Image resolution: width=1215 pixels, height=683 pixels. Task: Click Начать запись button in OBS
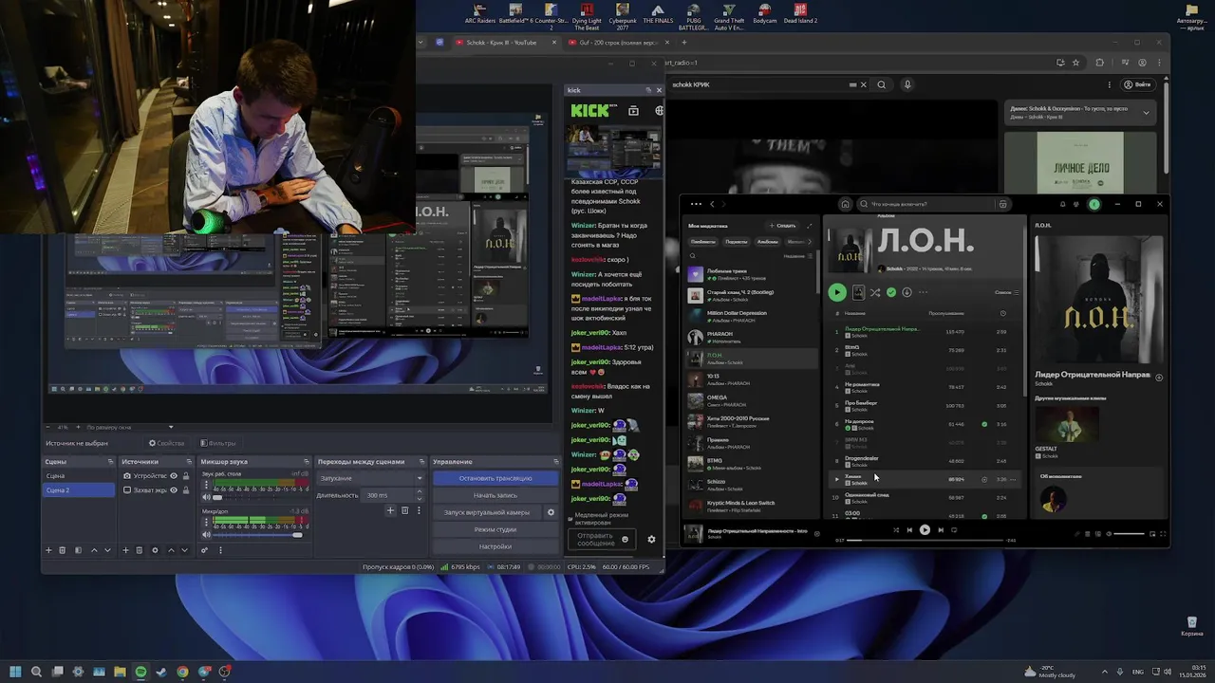pos(495,495)
